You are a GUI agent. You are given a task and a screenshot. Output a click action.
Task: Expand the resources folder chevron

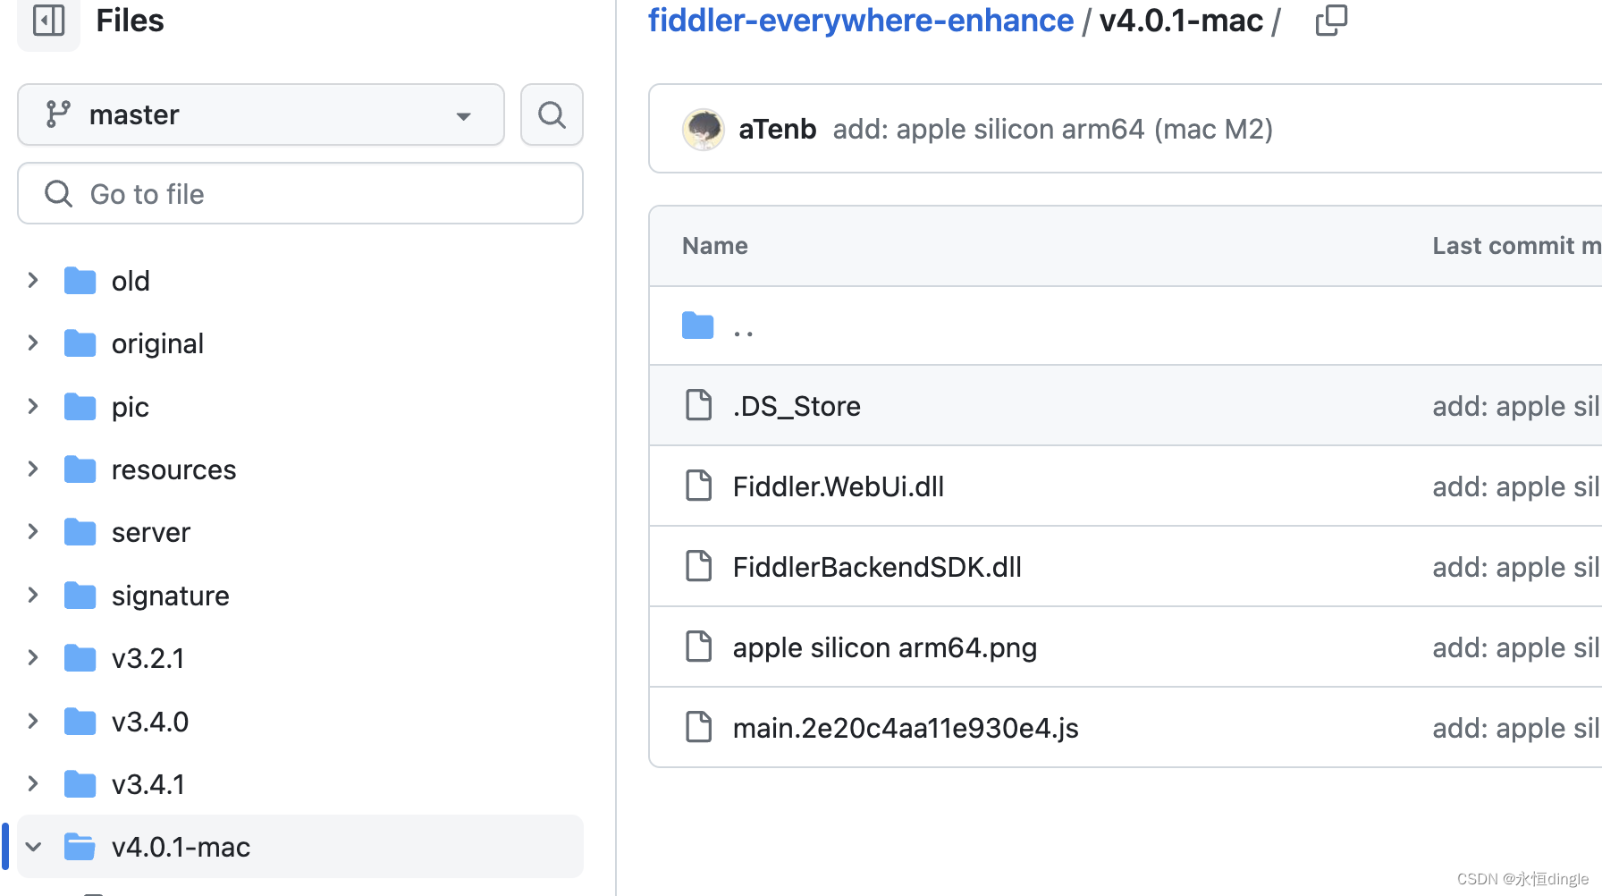pyautogui.click(x=33, y=469)
